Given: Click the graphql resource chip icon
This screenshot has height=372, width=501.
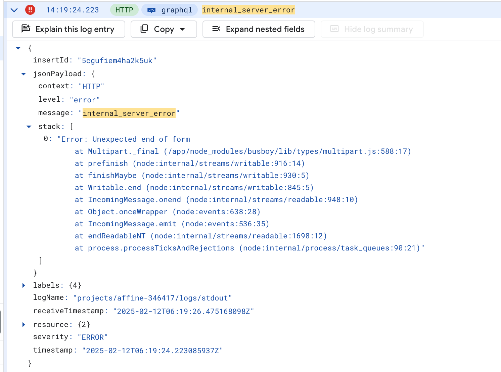Looking at the screenshot, I should click(151, 10).
